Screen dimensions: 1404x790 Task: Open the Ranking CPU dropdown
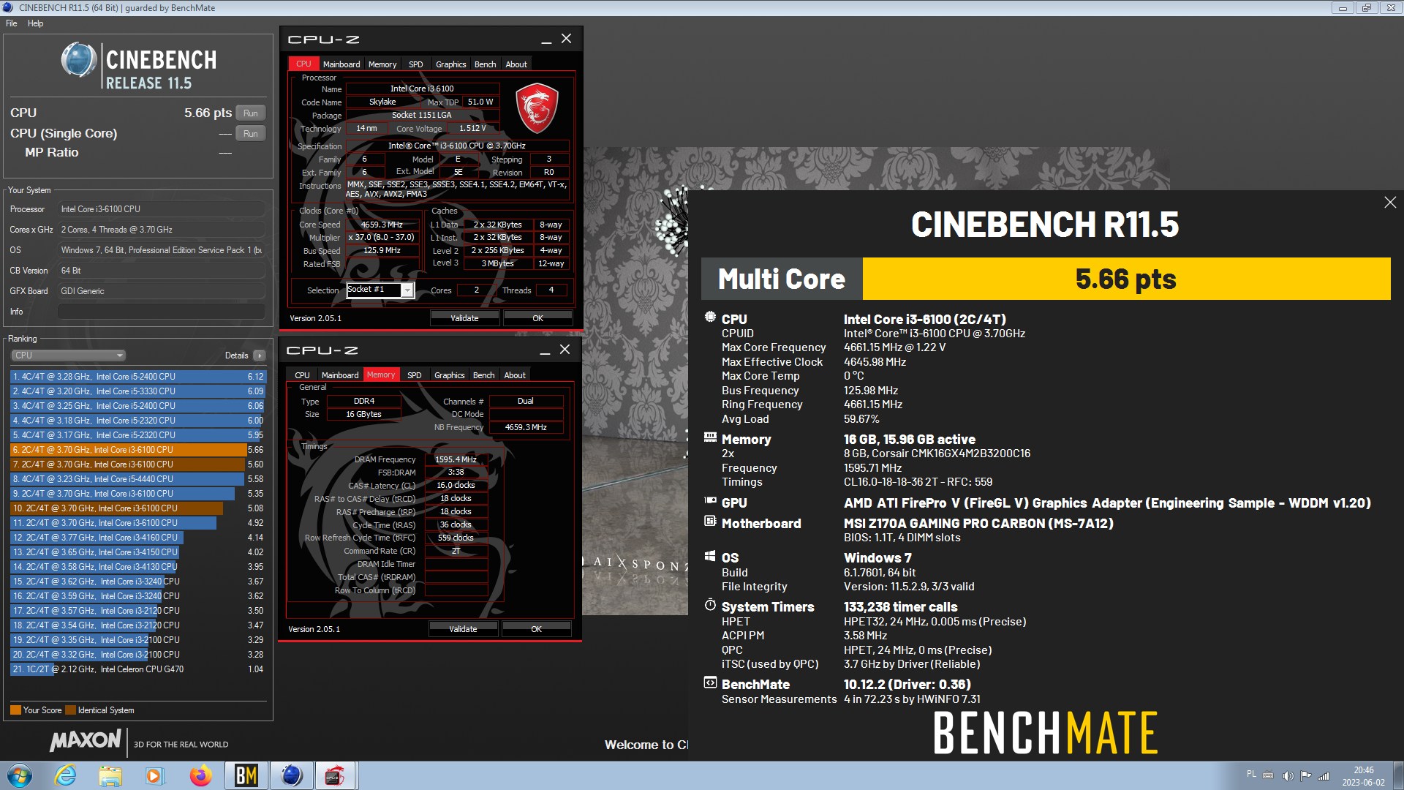coord(68,355)
